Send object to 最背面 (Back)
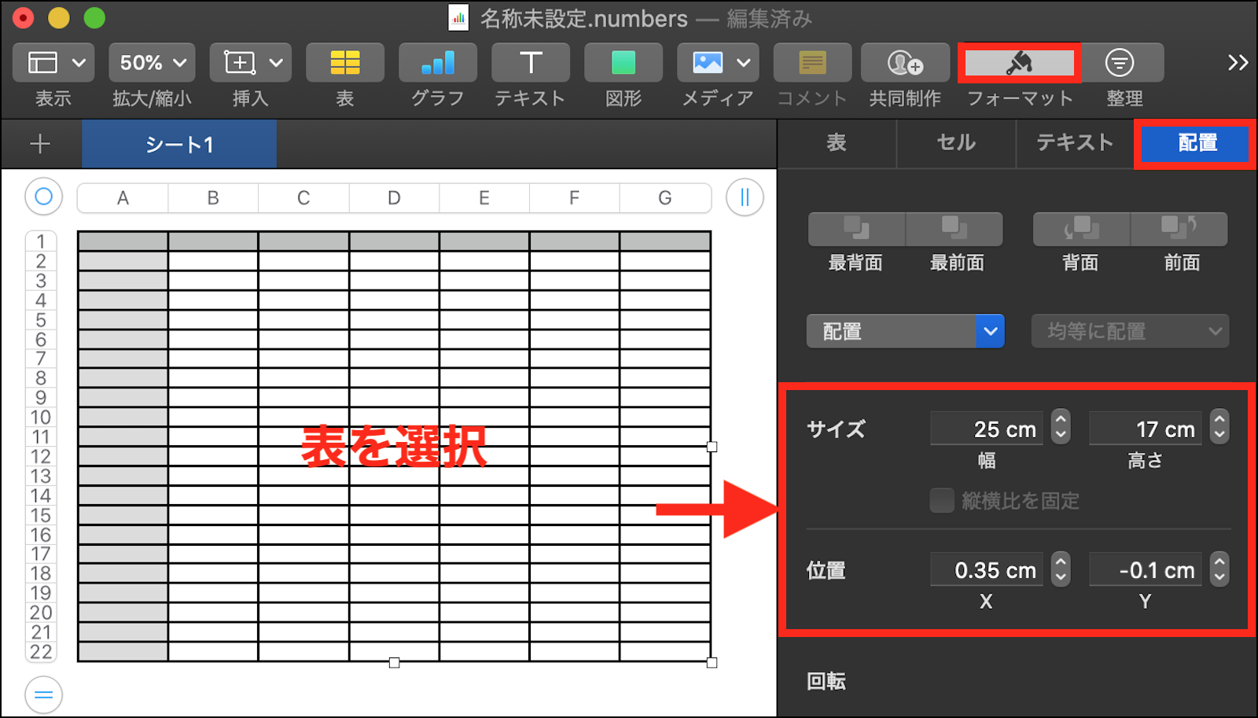 [x=856, y=229]
